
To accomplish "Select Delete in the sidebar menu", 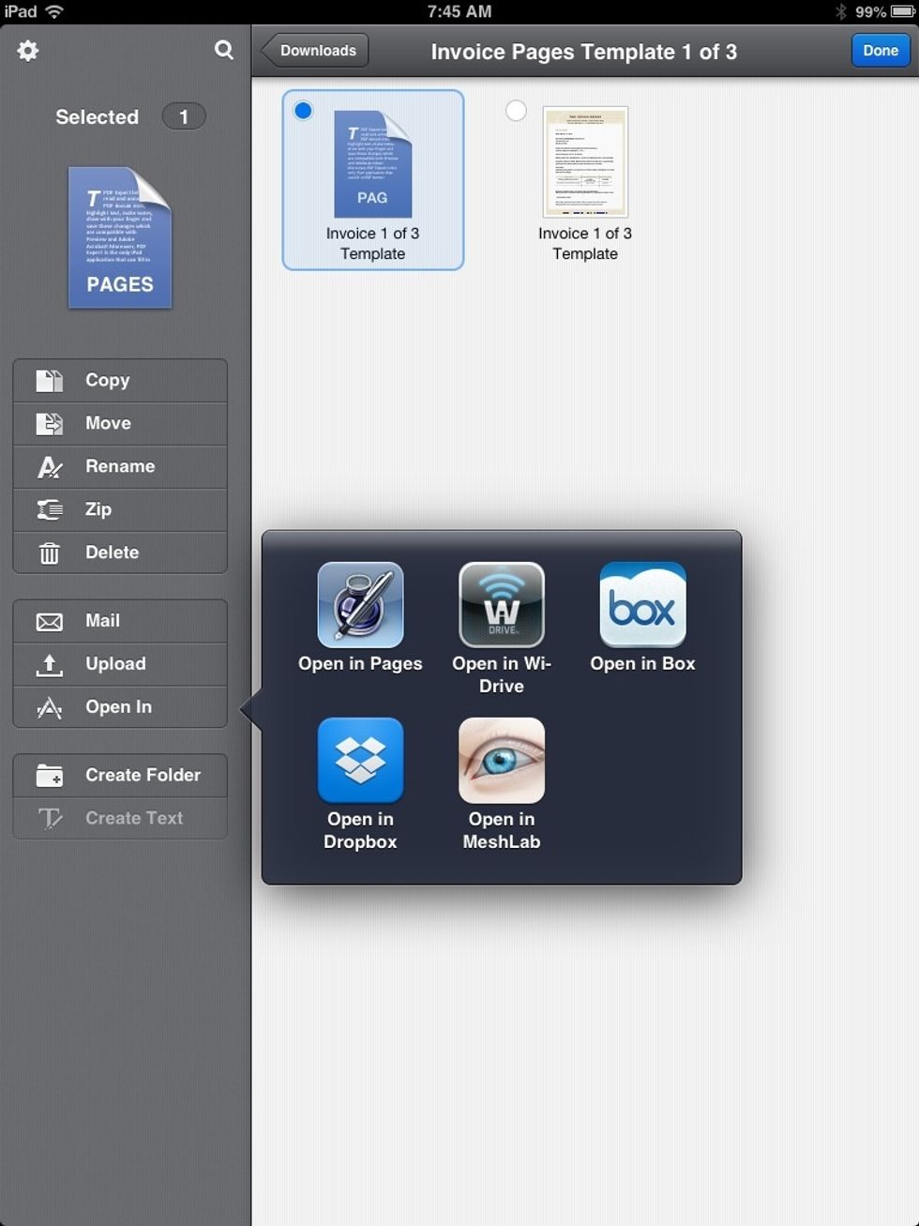I will (120, 552).
